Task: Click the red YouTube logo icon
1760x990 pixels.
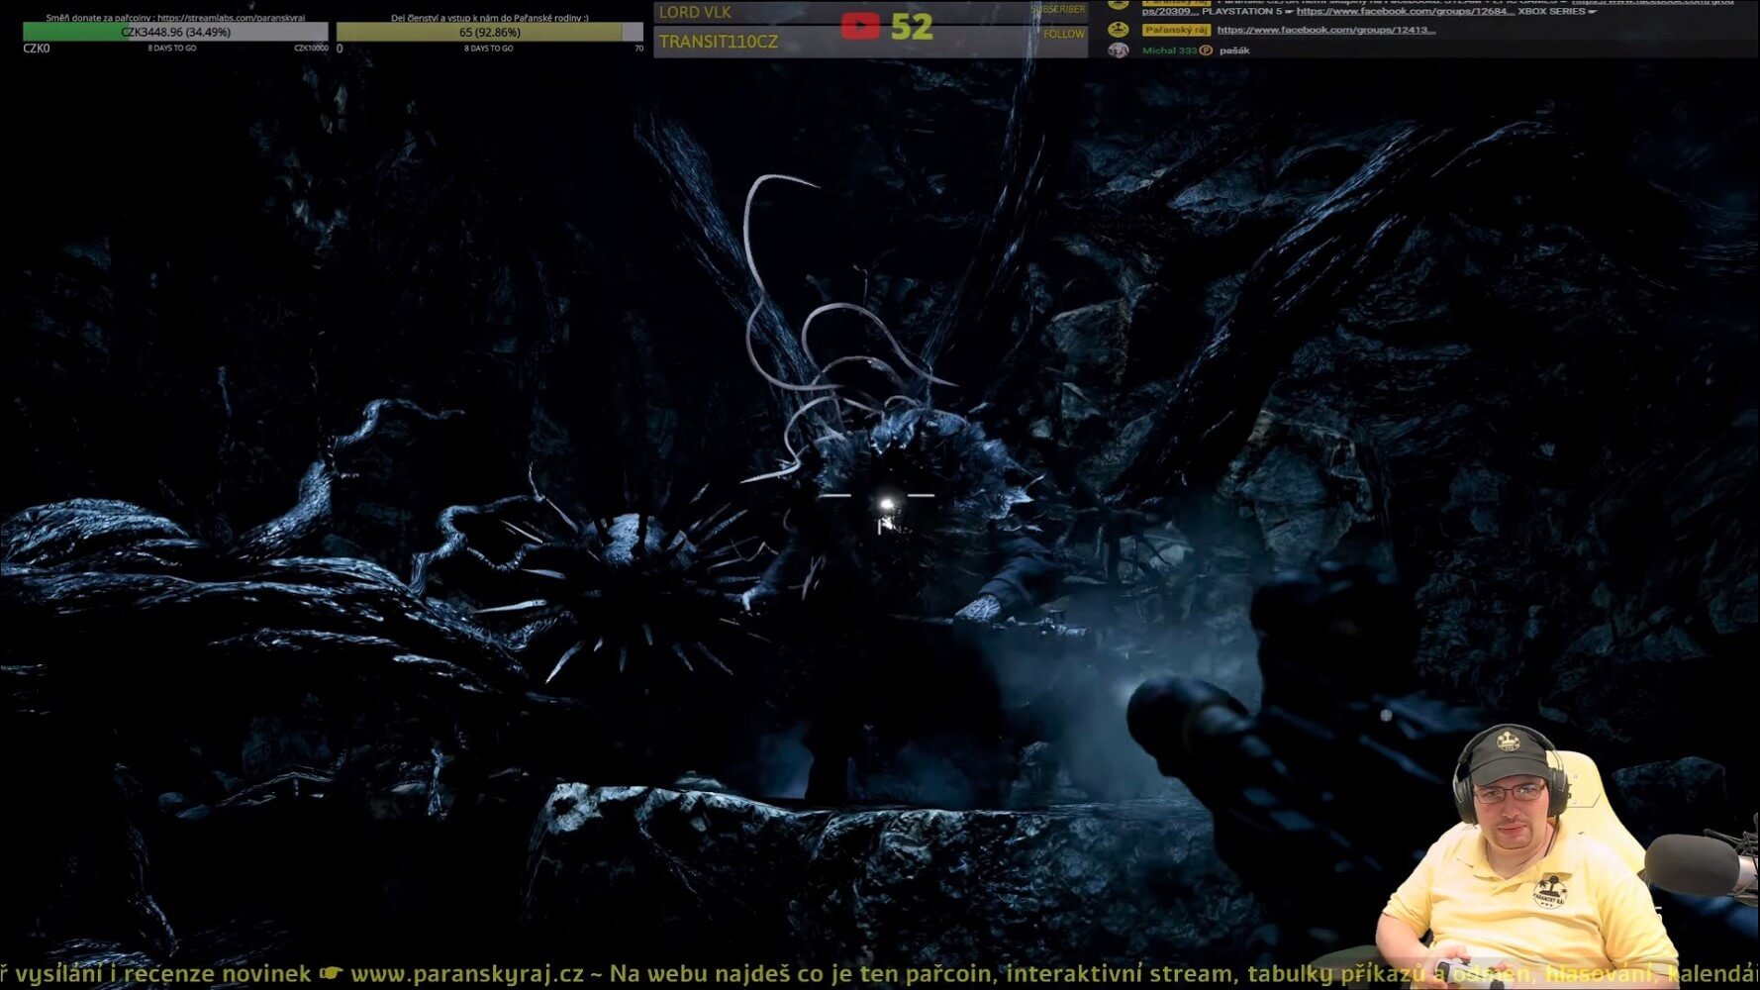Action: point(859,27)
